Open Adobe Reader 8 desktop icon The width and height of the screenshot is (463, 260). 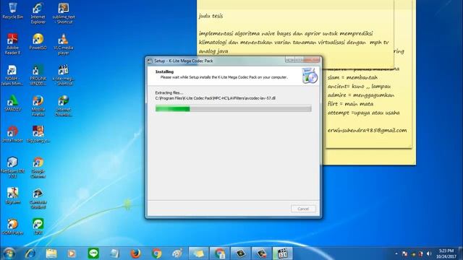click(x=12, y=44)
